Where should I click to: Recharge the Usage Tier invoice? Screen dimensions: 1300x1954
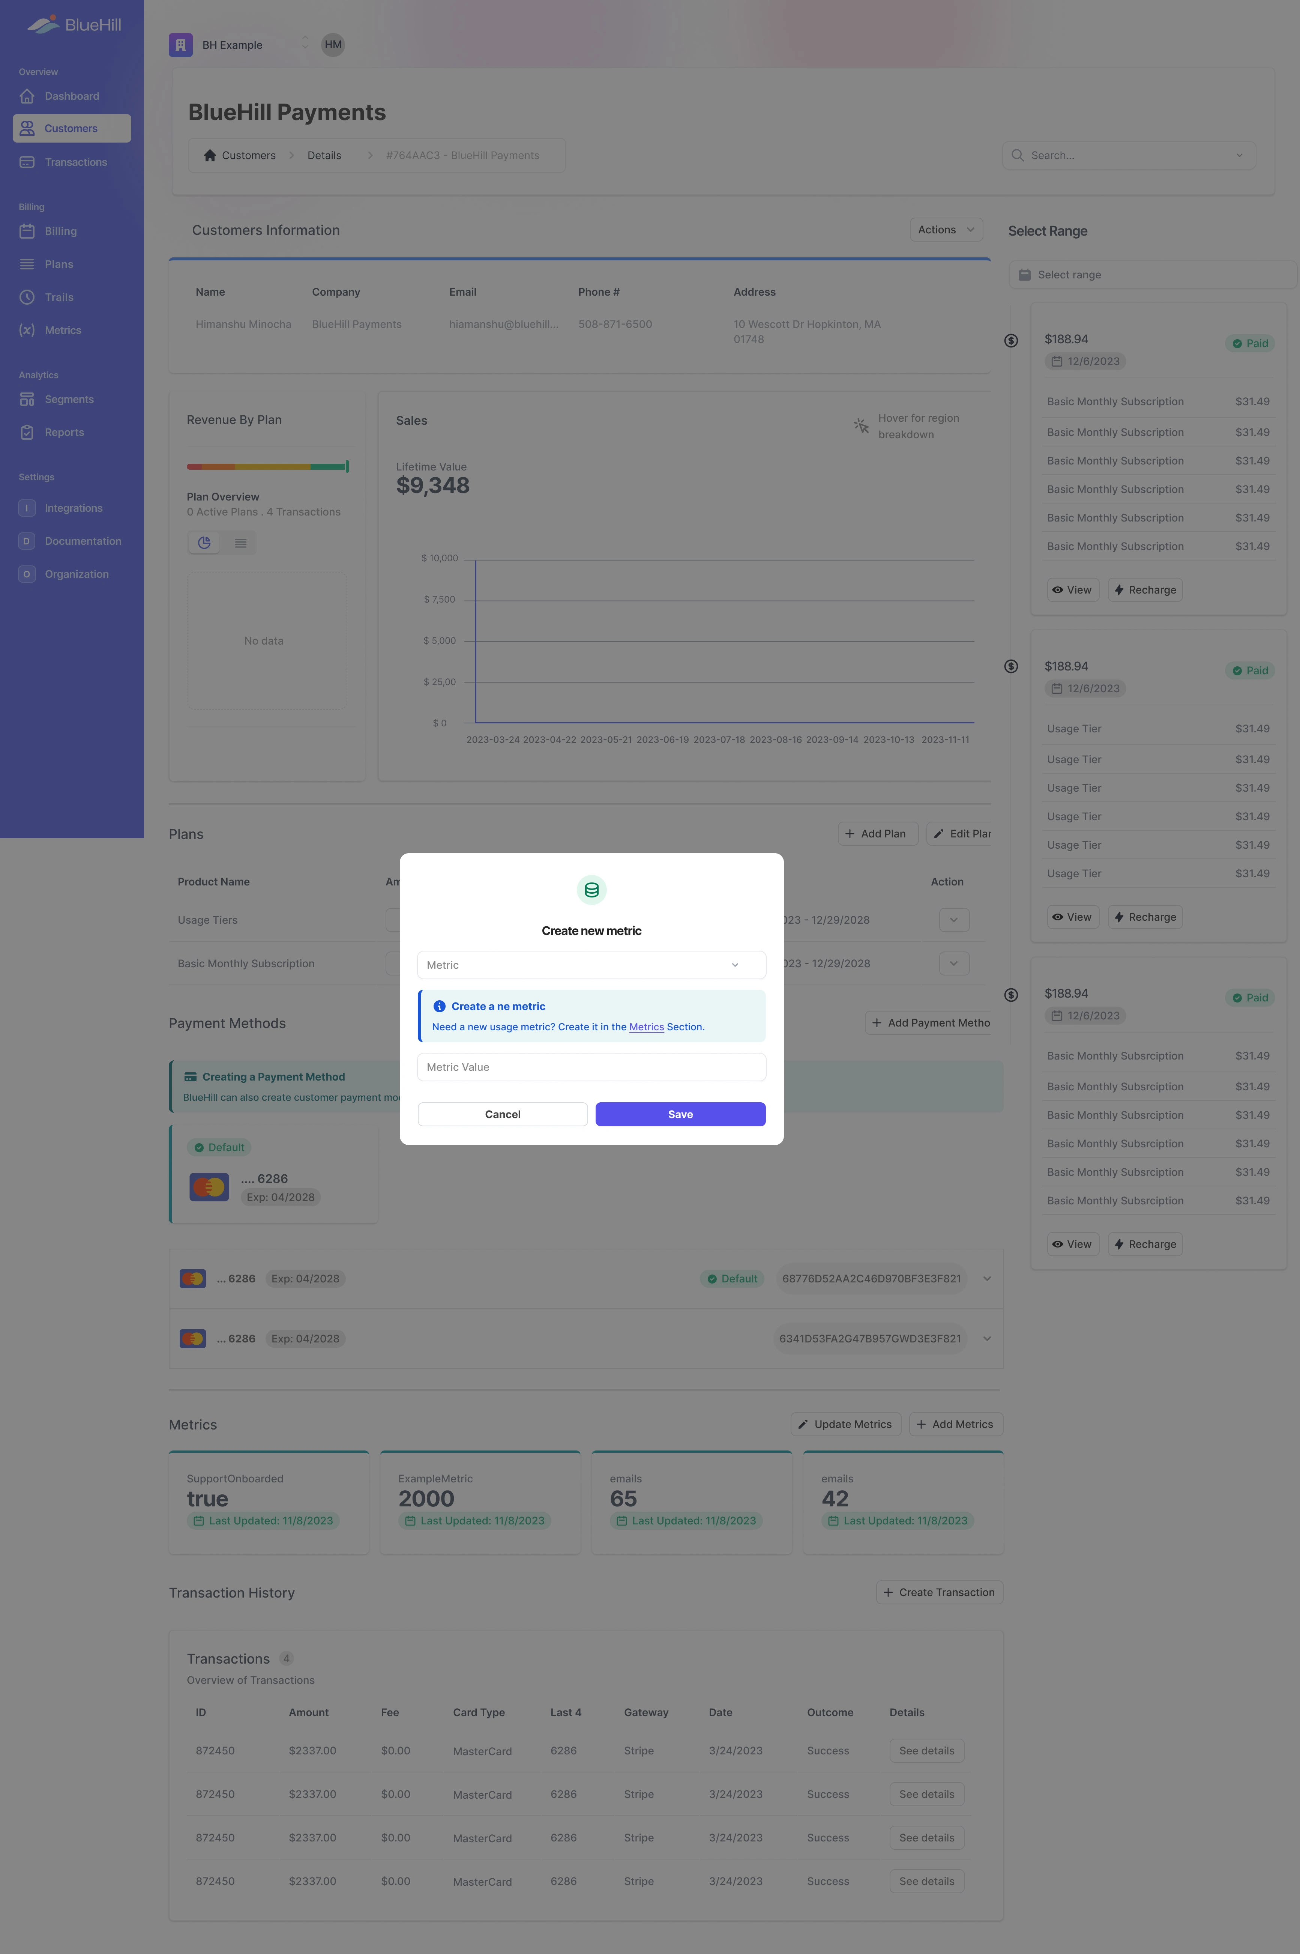coord(1145,917)
